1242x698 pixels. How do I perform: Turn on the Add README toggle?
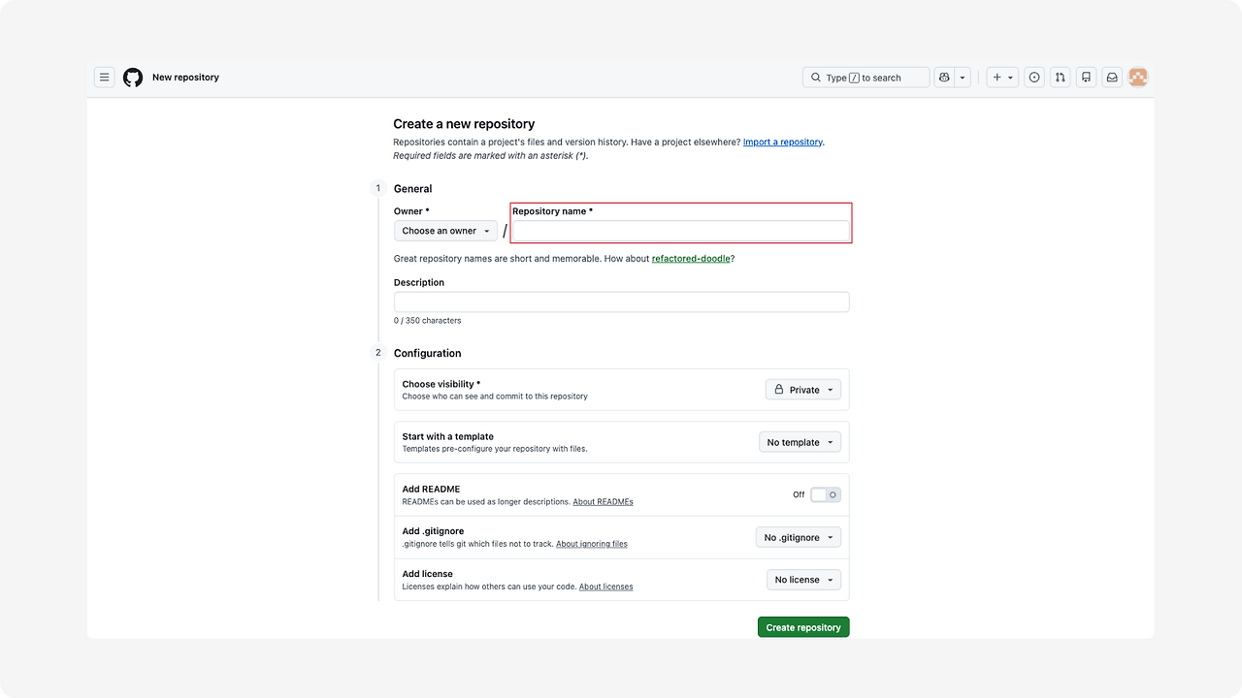click(825, 494)
